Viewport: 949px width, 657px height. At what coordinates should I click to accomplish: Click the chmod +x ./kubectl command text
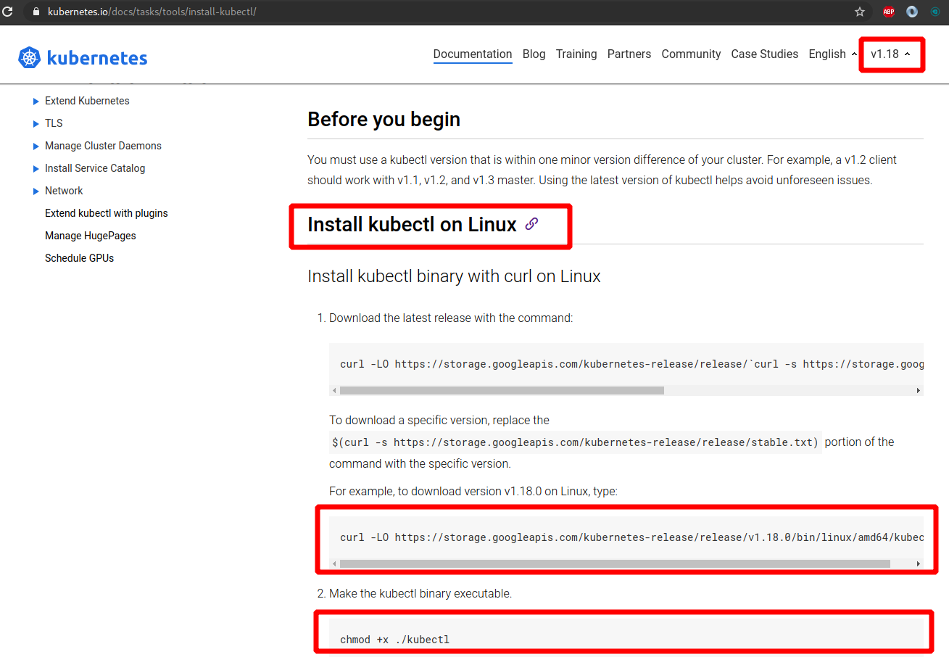click(x=395, y=640)
